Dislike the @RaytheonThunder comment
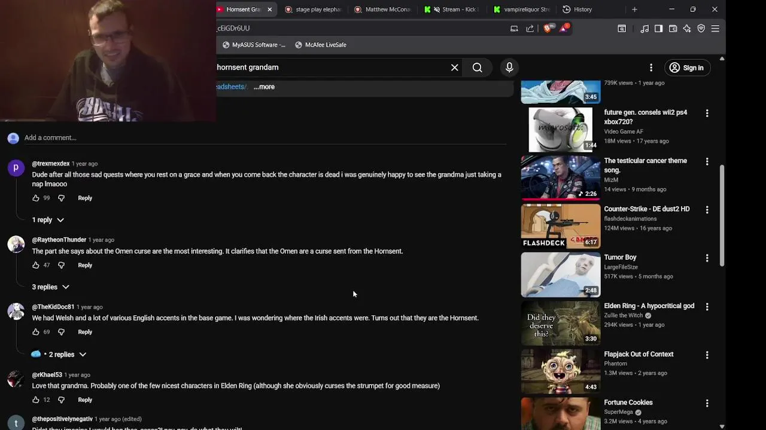The image size is (766, 430). click(x=61, y=265)
